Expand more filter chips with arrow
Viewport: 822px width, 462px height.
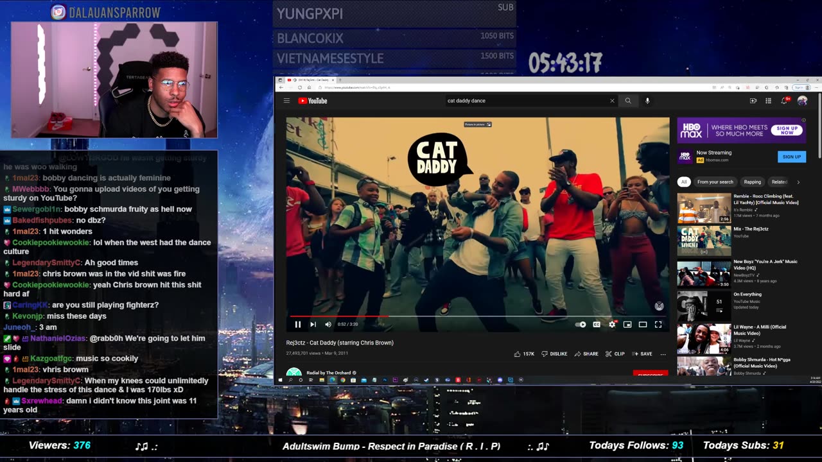pos(798,182)
